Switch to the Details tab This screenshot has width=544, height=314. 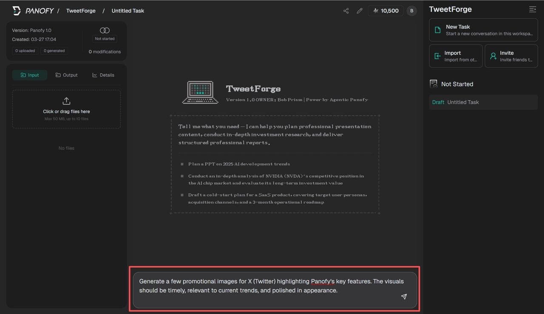pyautogui.click(x=103, y=75)
